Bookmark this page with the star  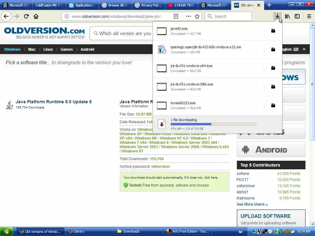197,17
